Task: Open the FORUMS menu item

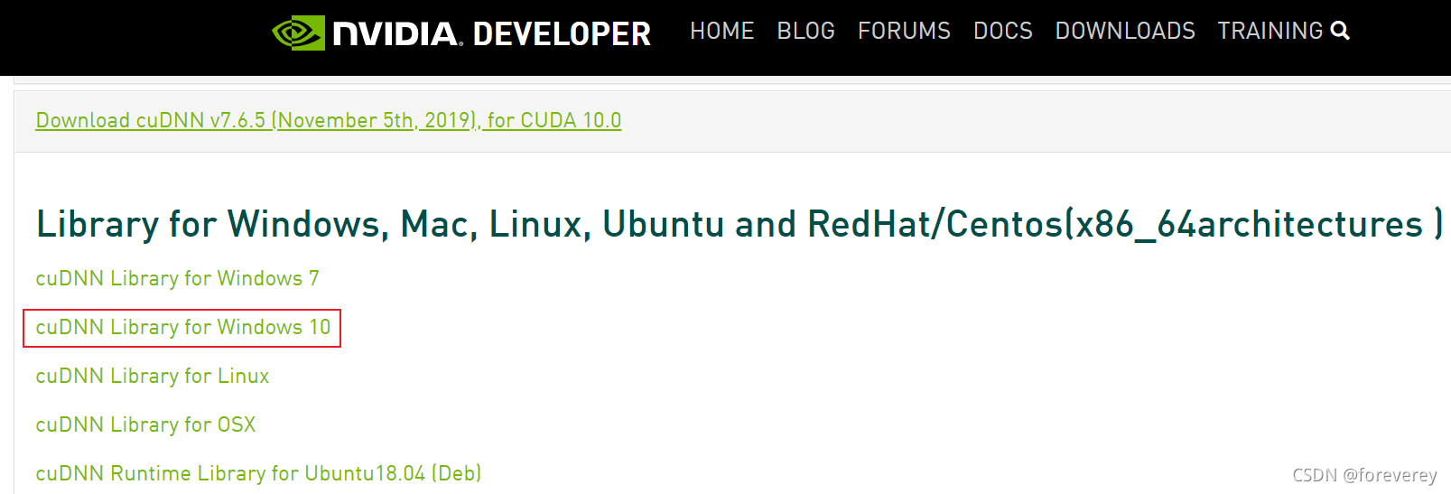Action: click(x=904, y=31)
